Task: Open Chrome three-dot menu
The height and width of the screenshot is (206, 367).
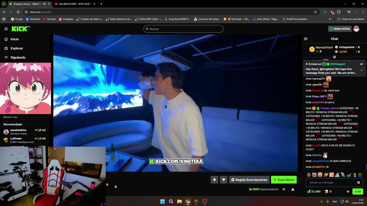Action: (363, 12)
